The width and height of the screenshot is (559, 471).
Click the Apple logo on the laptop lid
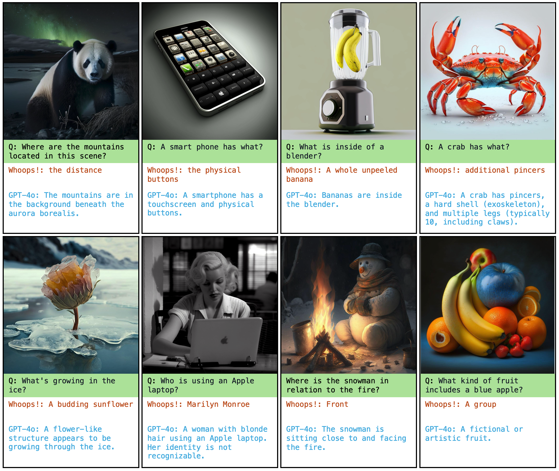click(x=225, y=340)
